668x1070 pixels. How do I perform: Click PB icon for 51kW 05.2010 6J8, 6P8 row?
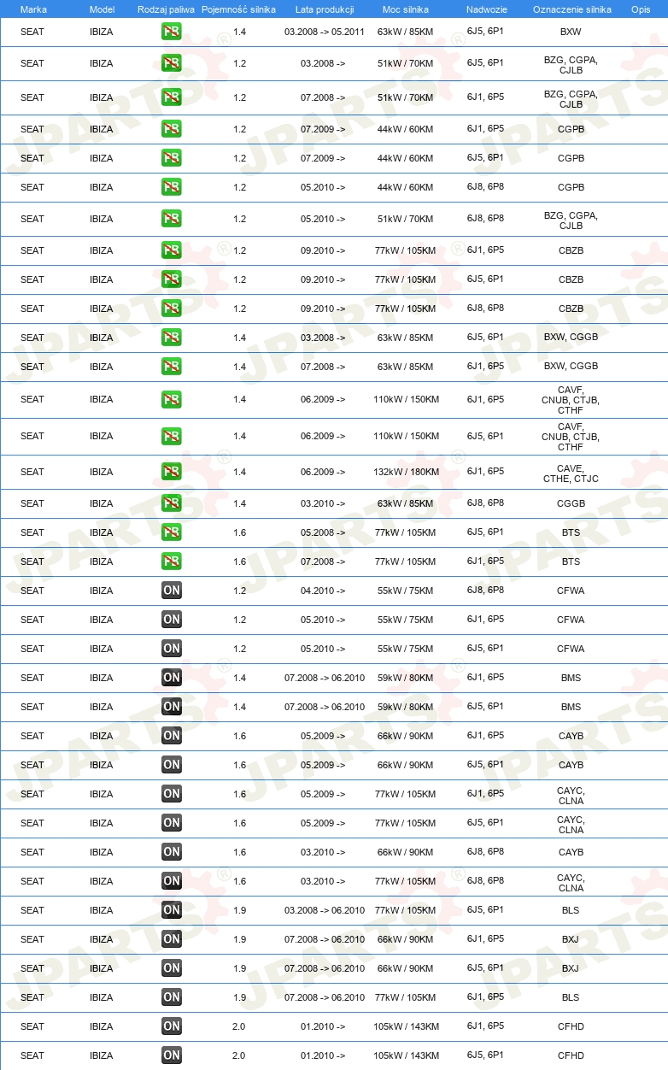pyautogui.click(x=172, y=219)
